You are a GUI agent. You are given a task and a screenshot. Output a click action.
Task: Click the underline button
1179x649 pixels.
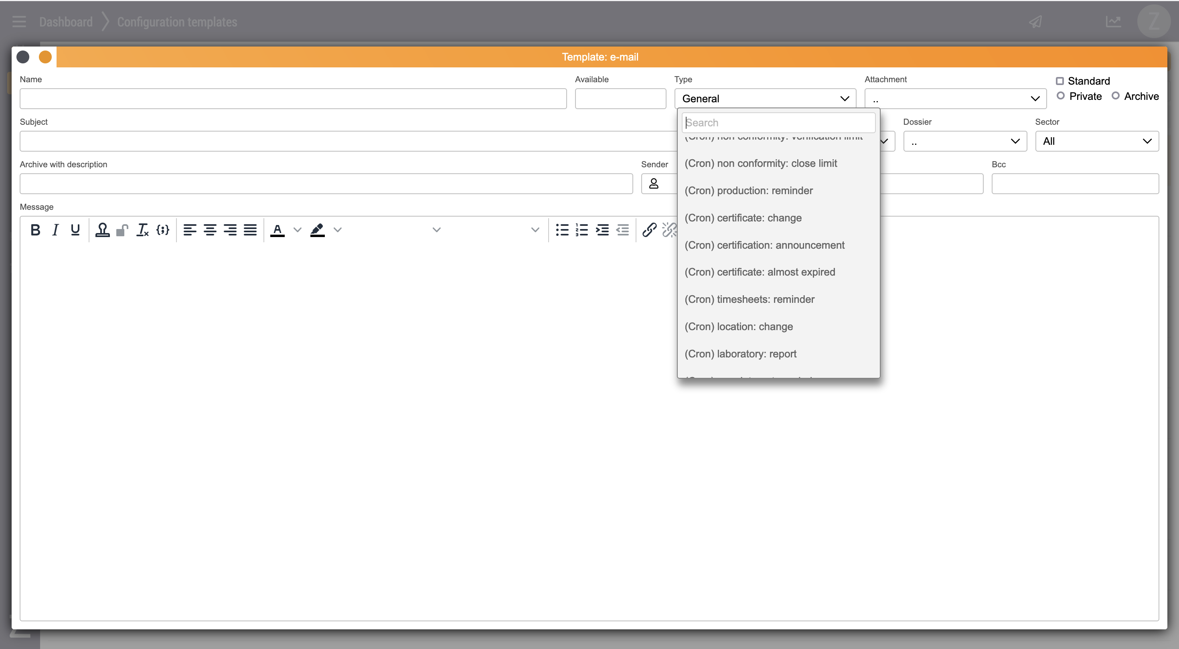pos(75,230)
